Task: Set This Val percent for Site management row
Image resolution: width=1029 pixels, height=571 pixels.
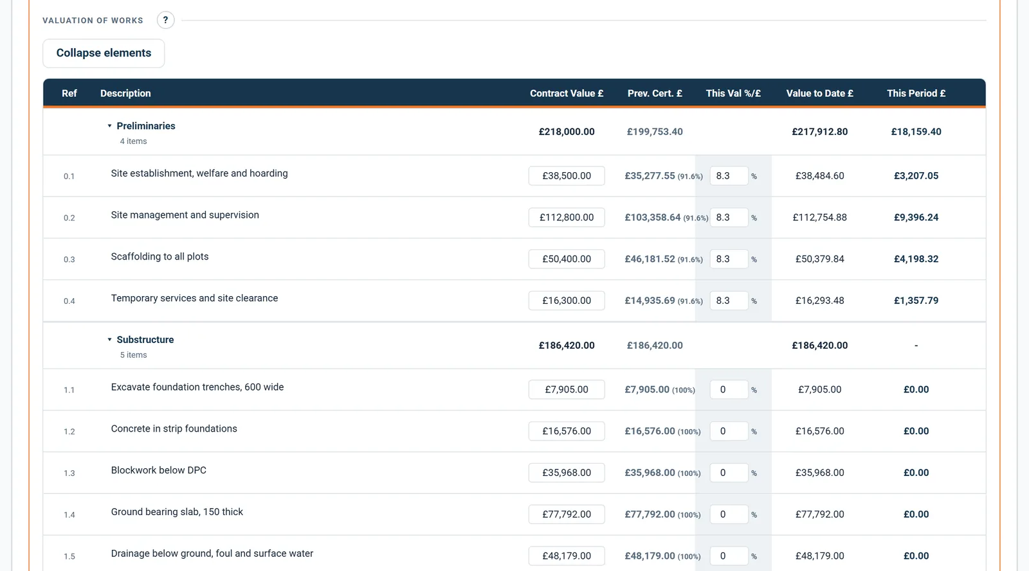Action: tap(729, 218)
